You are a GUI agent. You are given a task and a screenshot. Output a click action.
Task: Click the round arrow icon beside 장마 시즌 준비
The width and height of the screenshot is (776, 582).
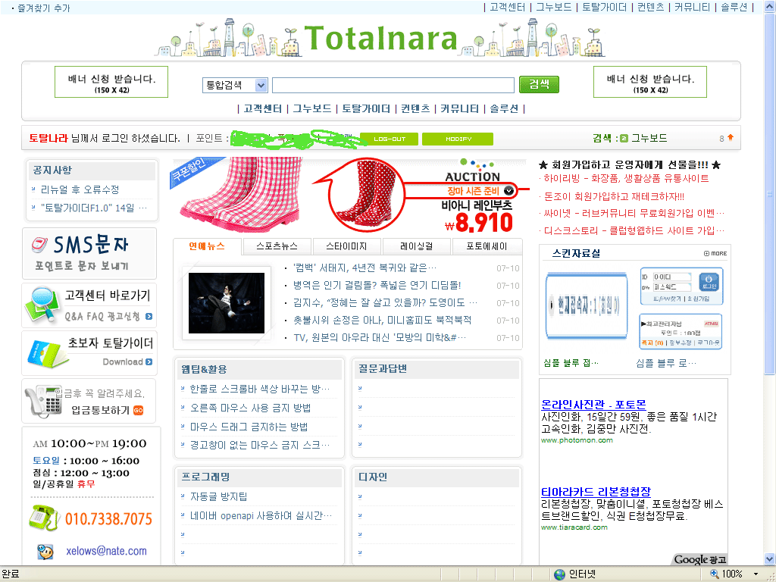[508, 190]
